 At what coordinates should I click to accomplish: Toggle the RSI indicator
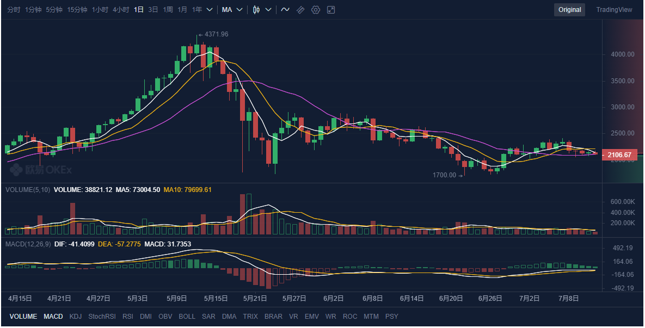click(x=127, y=317)
